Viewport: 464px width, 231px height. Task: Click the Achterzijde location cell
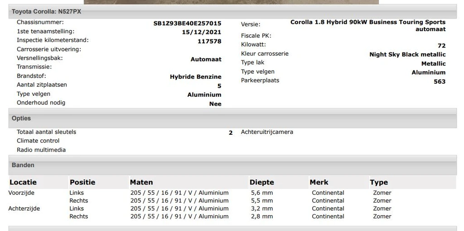click(x=24, y=208)
